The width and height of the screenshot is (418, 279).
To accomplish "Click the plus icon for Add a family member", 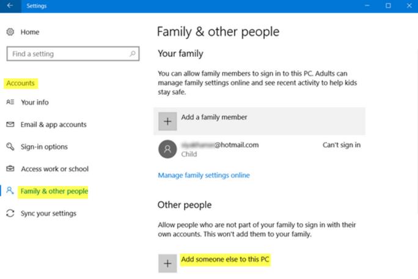I will coord(167,121).
